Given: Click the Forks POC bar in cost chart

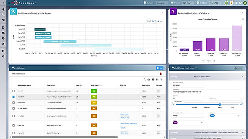Looking at the screenshot, I should click(198, 46).
